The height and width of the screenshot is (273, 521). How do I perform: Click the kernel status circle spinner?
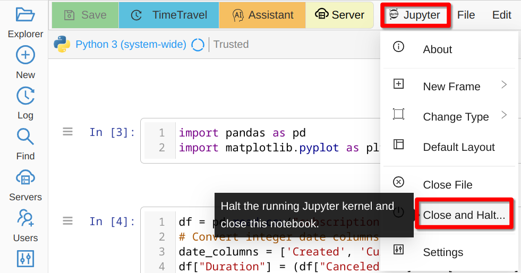pos(198,45)
